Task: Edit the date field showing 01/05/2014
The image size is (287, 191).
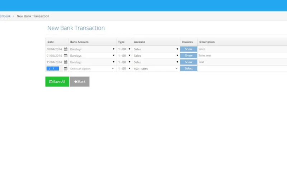Action: coord(54,56)
